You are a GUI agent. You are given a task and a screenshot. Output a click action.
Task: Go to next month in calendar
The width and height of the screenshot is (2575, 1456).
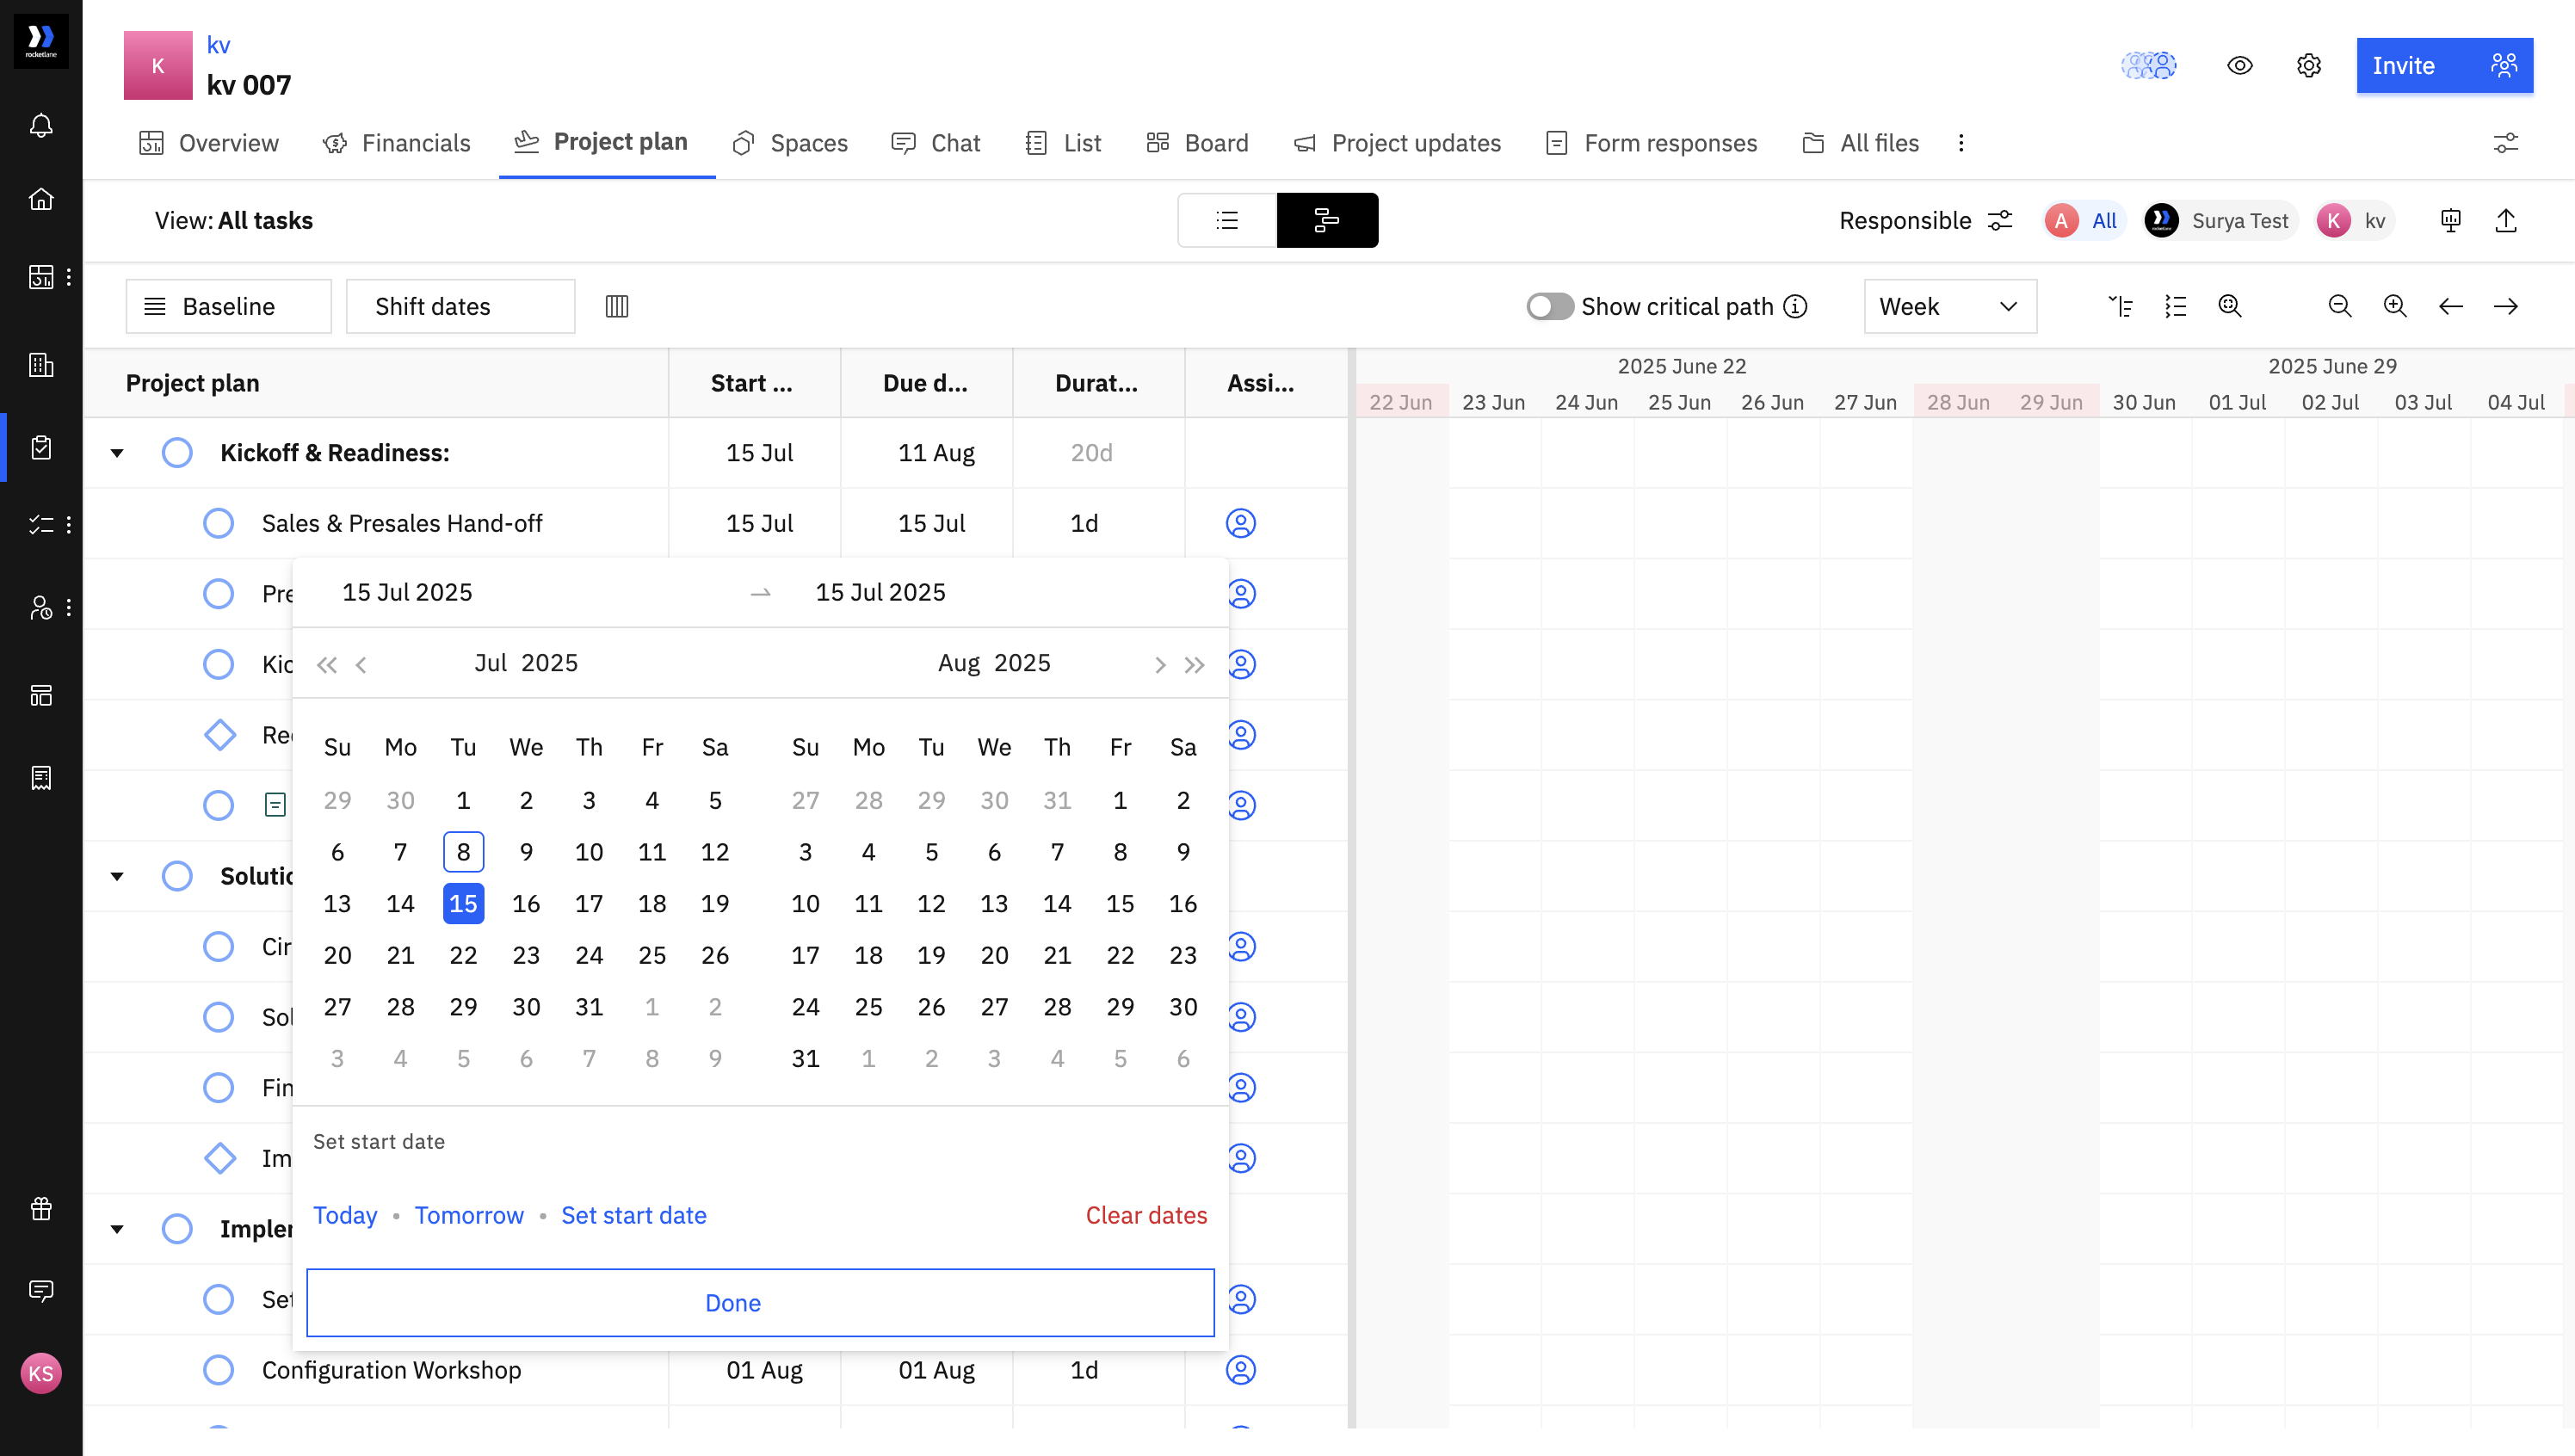coord(1159,664)
